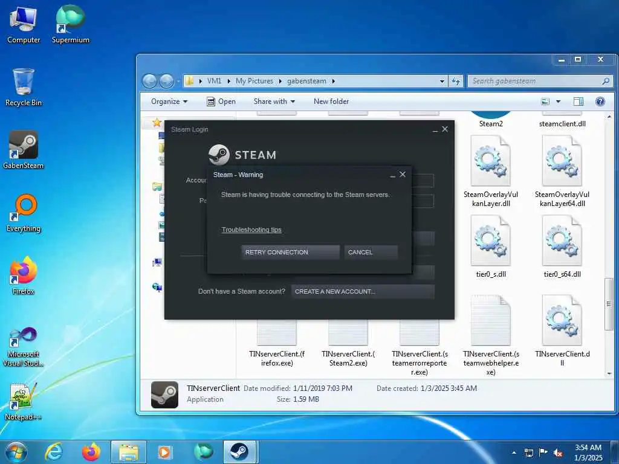Image resolution: width=619 pixels, height=464 pixels.
Task: Click the volume tray icon
Action: click(558, 453)
